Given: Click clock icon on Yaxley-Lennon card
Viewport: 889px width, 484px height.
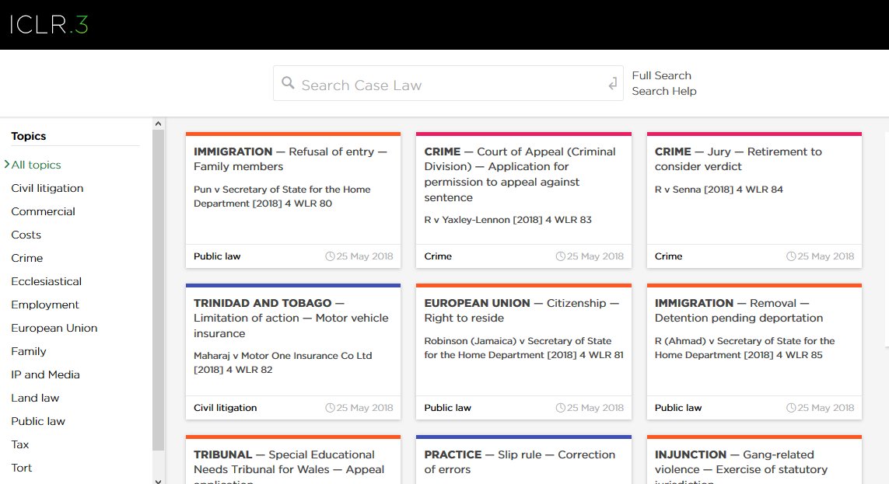Looking at the screenshot, I should click(561, 256).
